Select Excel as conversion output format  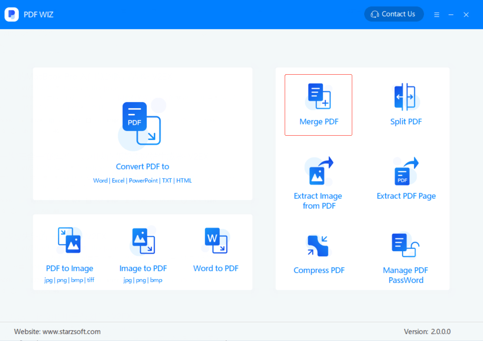click(x=118, y=180)
